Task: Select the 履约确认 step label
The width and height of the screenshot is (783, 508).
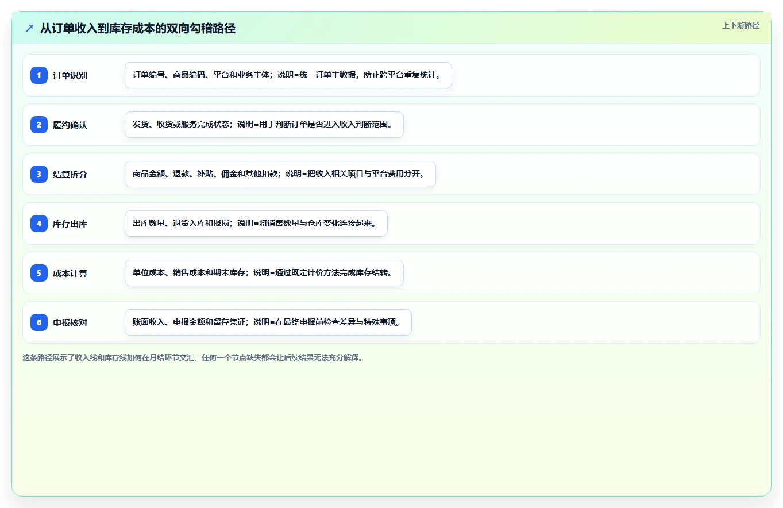Action: [x=70, y=125]
